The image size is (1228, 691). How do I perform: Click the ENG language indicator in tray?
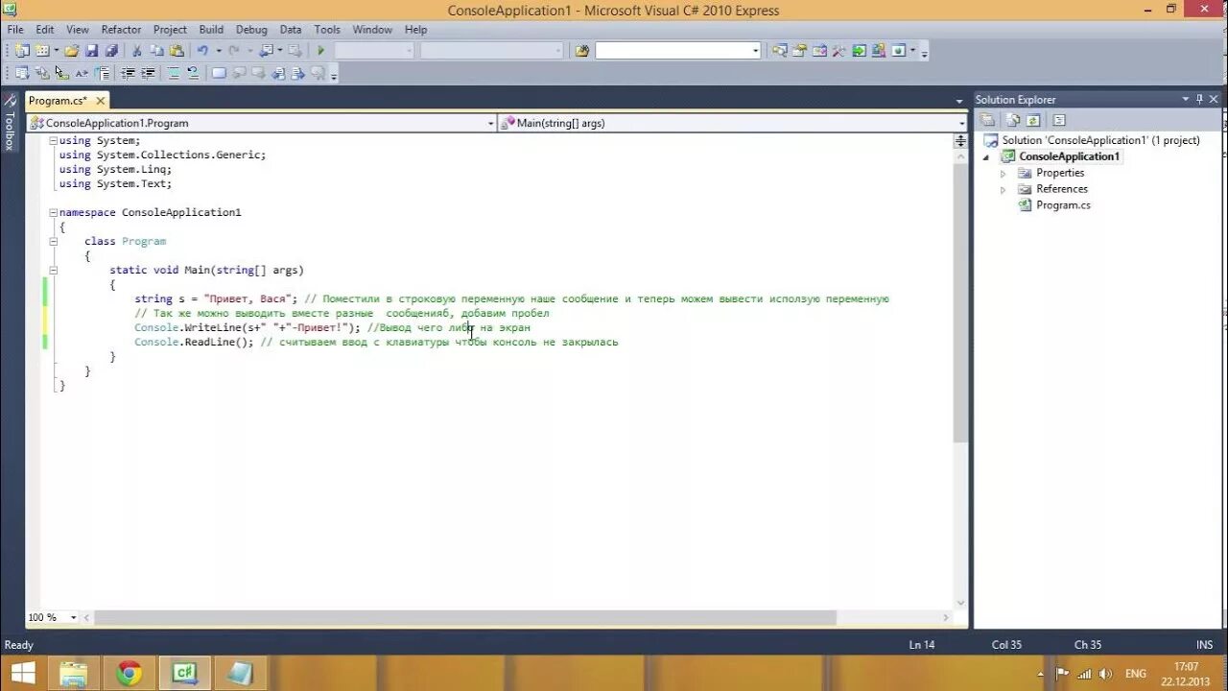1136,674
